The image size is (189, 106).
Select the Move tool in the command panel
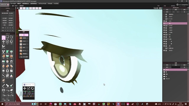coord(4,42)
